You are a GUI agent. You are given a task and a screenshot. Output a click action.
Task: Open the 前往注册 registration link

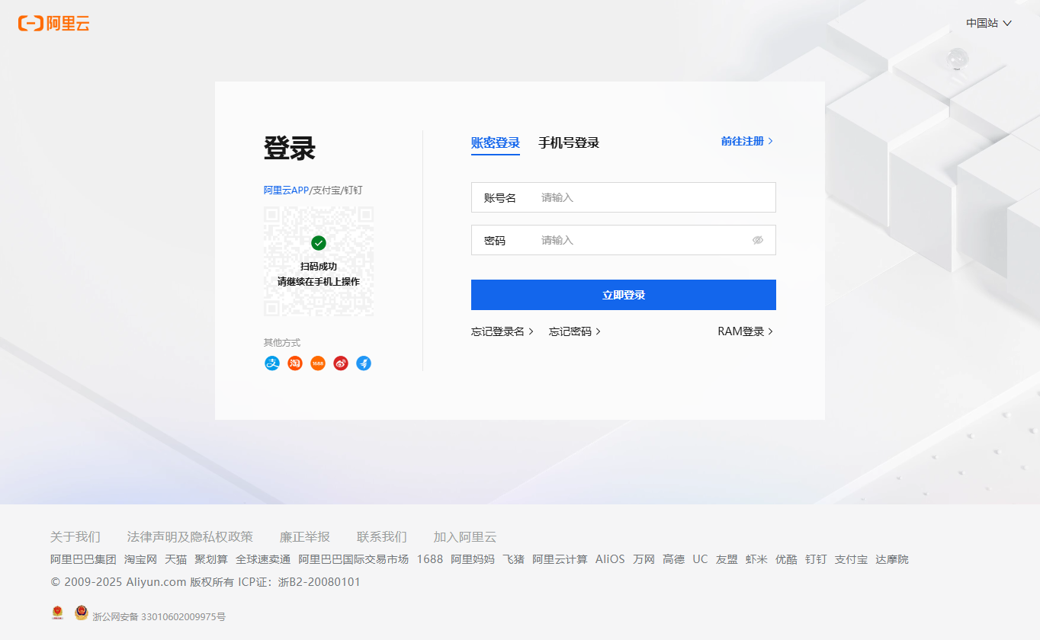click(743, 141)
